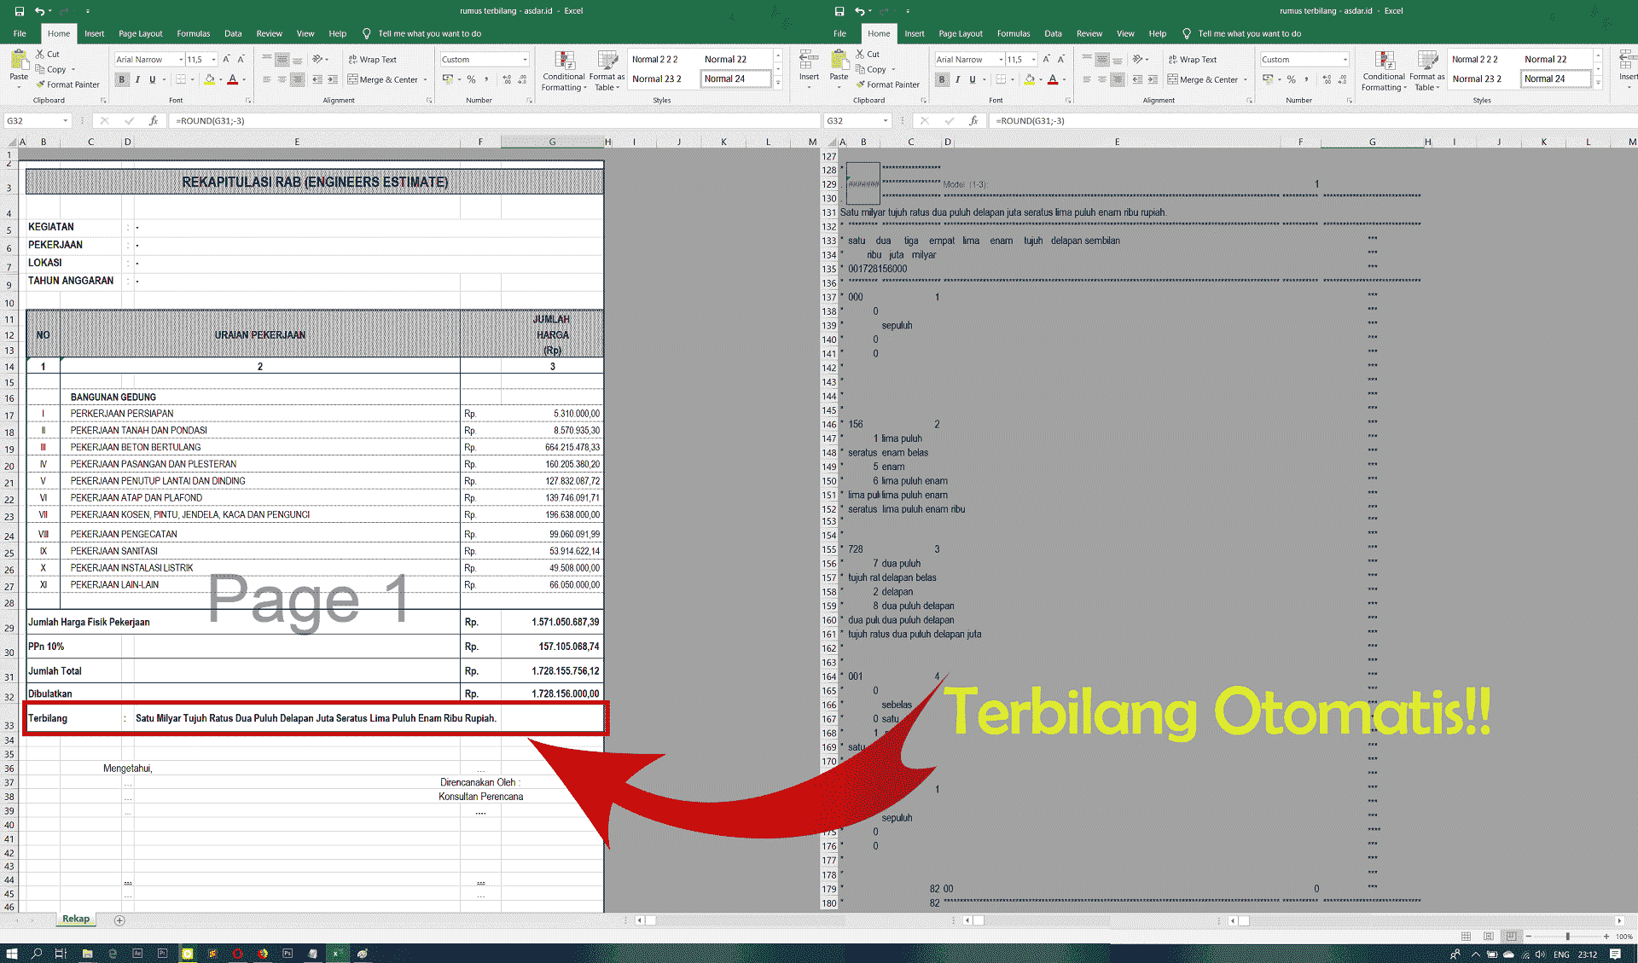Decrease font size in left window
The height and width of the screenshot is (963, 1638).
[x=241, y=59]
